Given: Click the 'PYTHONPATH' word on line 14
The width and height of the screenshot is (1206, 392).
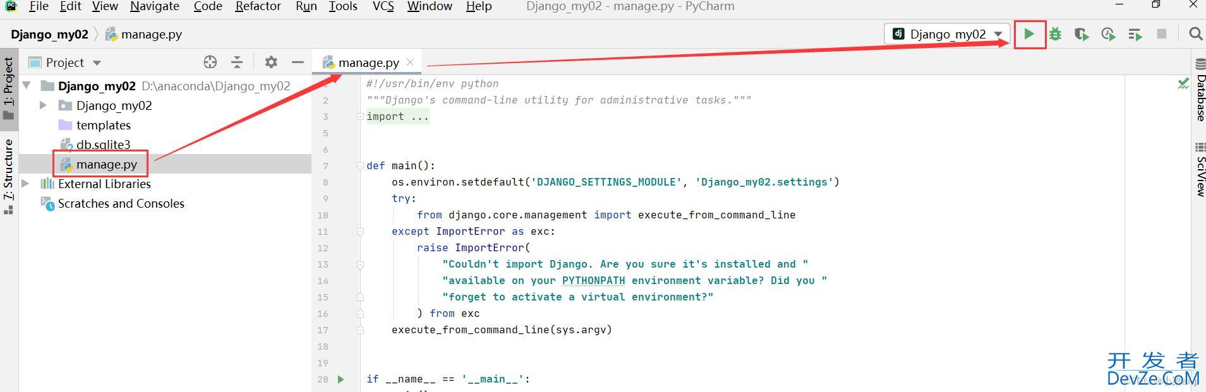Looking at the screenshot, I should 593,280.
